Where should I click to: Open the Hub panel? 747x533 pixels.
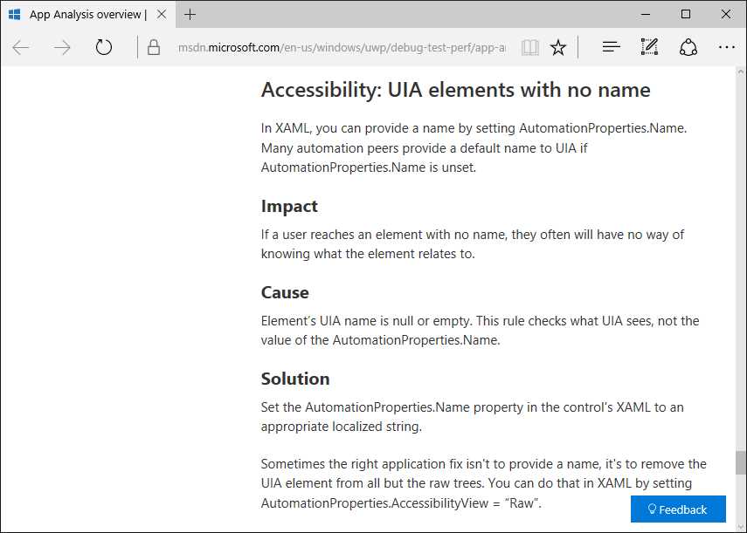point(609,47)
